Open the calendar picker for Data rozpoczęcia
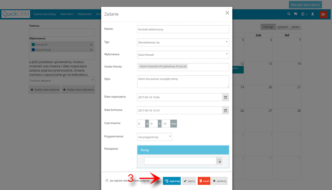 pos(225,97)
